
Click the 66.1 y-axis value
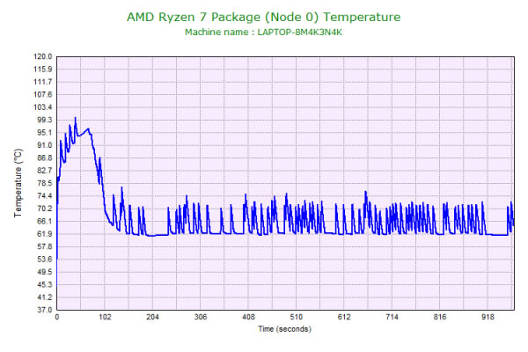(x=45, y=221)
